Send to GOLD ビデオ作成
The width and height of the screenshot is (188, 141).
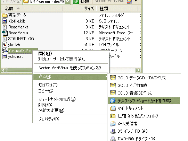[x=144, y=86]
